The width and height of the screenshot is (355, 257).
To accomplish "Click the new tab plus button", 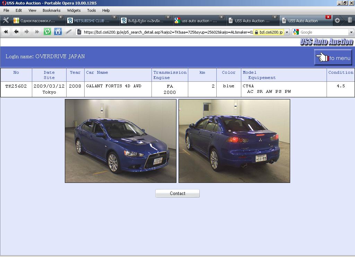I will tap(337, 20).
